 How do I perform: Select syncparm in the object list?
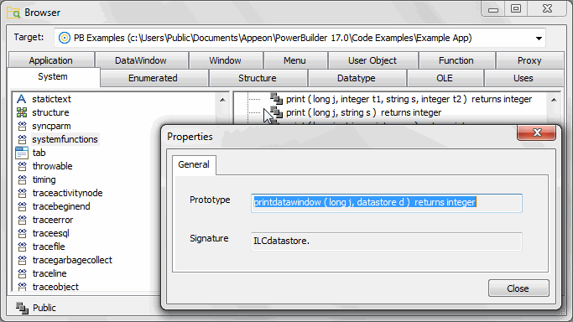pyautogui.click(x=51, y=126)
